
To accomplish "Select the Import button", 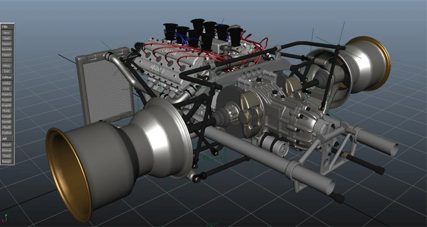I will tap(7, 43).
